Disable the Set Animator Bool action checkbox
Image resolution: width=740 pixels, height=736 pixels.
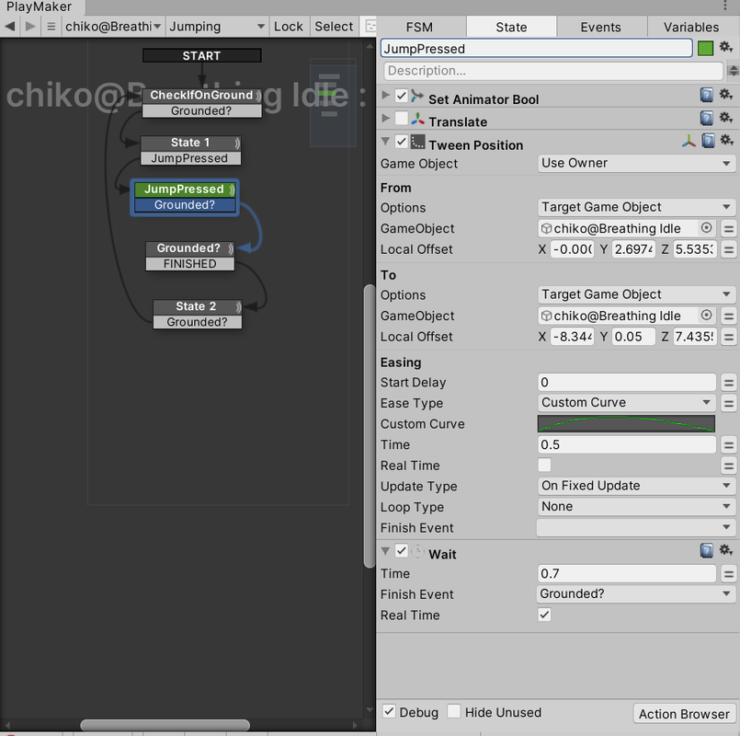pos(401,96)
